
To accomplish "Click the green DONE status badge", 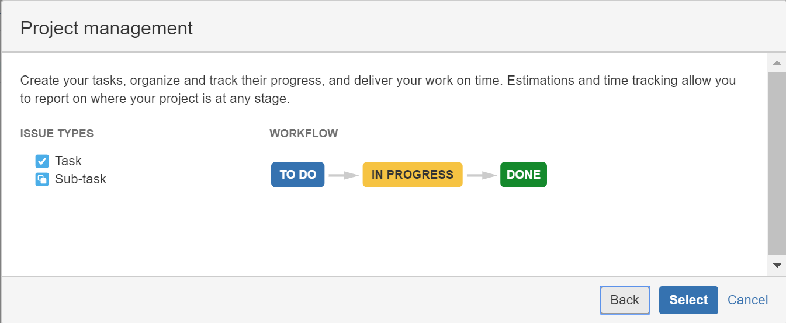I will coord(524,175).
